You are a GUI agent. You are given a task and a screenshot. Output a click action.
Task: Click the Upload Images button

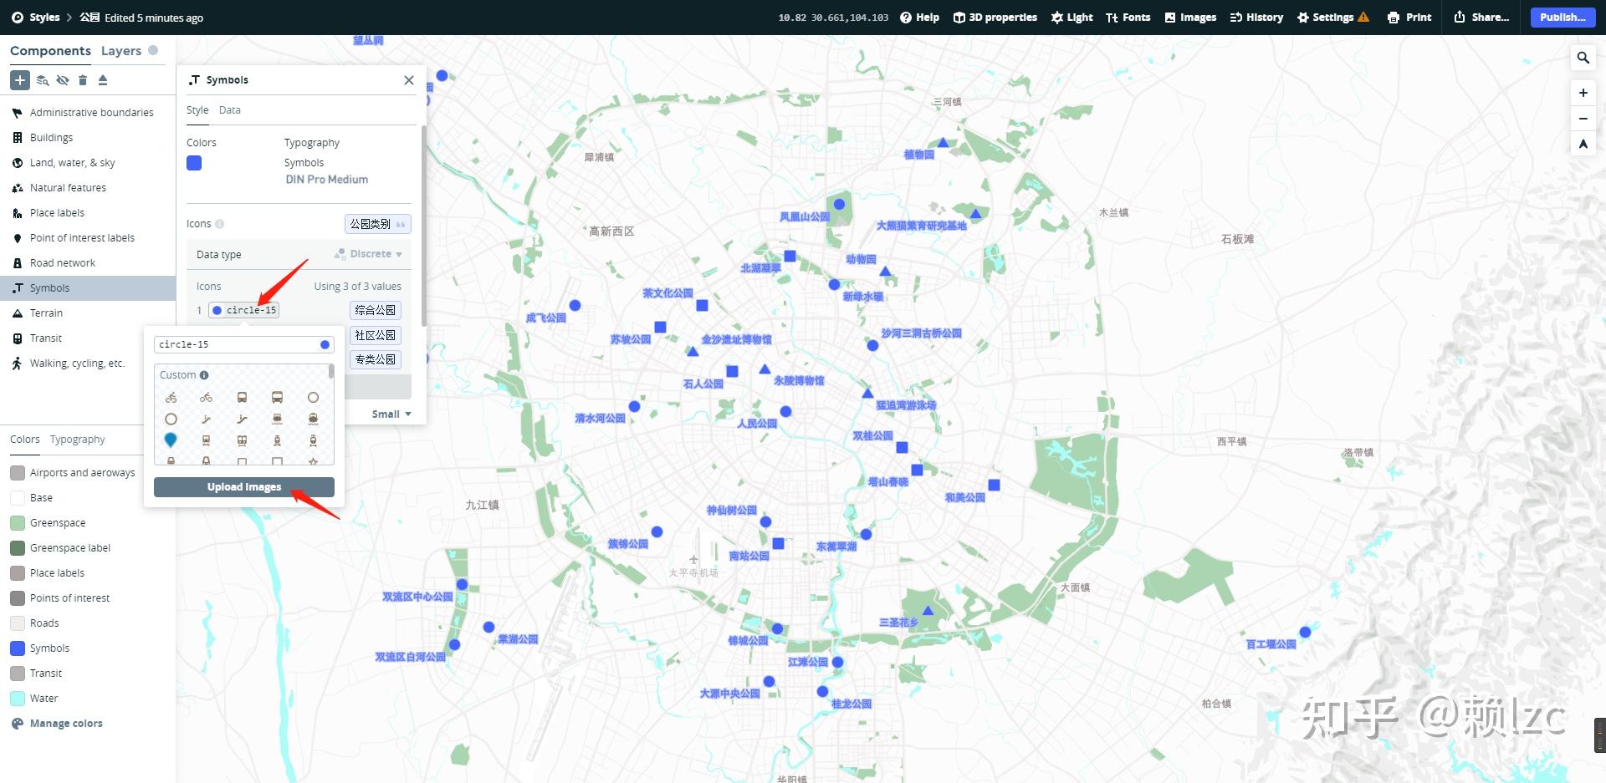[243, 486]
